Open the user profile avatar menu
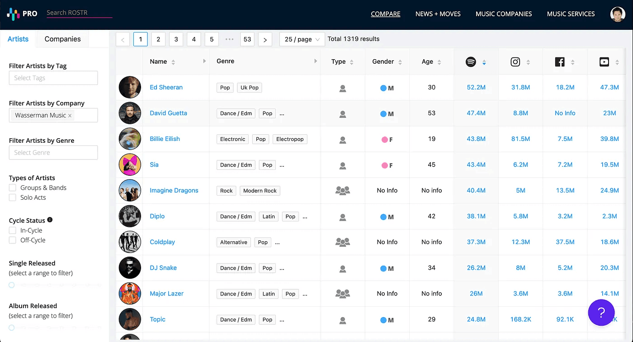633x342 pixels. point(617,14)
